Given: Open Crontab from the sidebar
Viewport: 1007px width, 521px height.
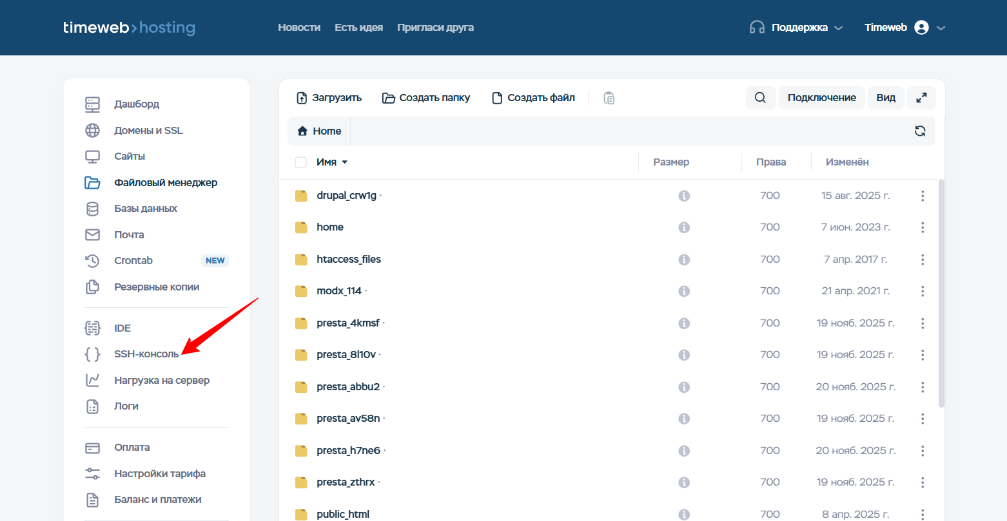Looking at the screenshot, I should 133,261.
